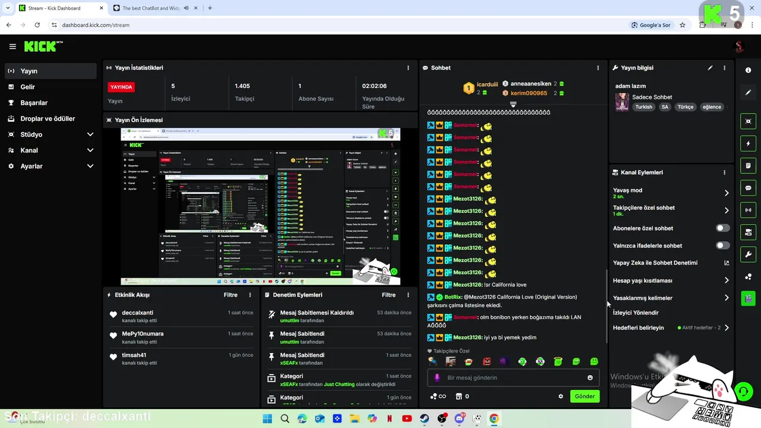
Task: Open the Windows Start button on the taskbar
Action: pyautogui.click(x=267, y=418)
